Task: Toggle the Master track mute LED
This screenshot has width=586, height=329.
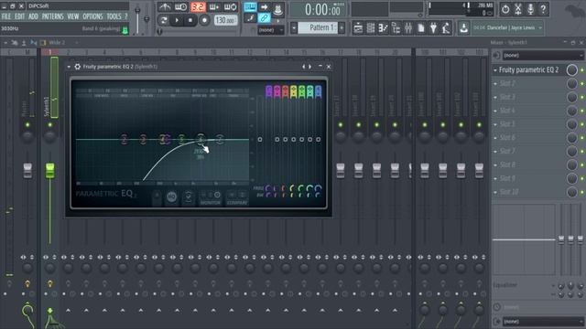Action: (27, 124)
